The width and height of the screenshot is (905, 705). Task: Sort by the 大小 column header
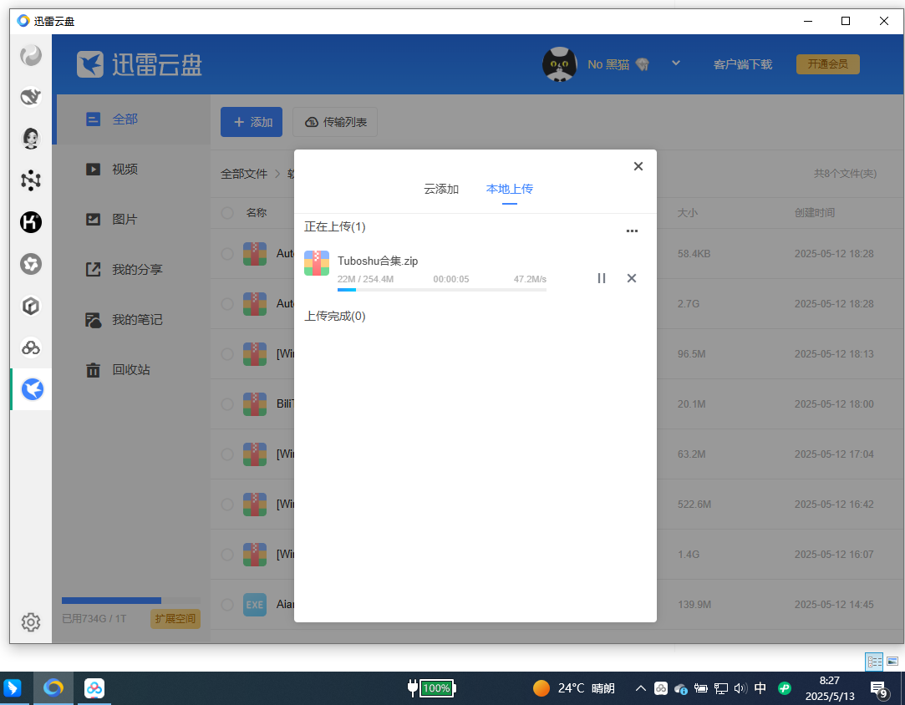click(x=688, y=213)
